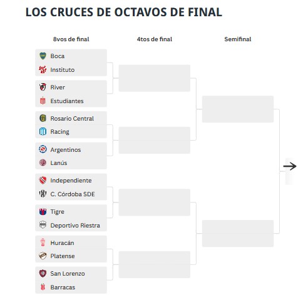This screenshot has height=300, width=303.
Task: Advance bracket with the right arrow
Action: (290, 166)
